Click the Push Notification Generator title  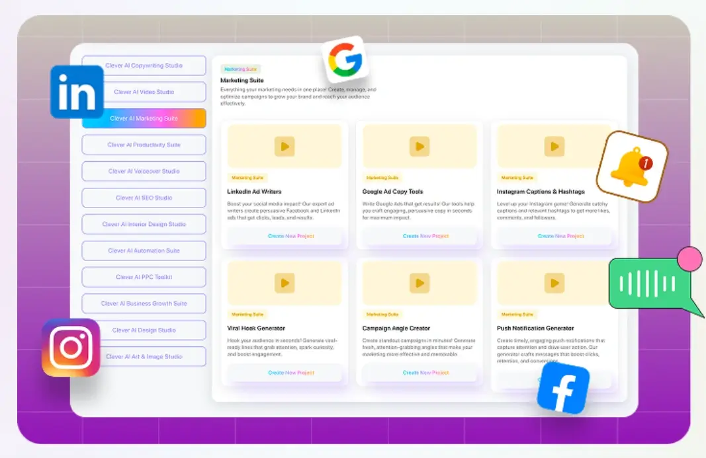(x=535, y=328)
